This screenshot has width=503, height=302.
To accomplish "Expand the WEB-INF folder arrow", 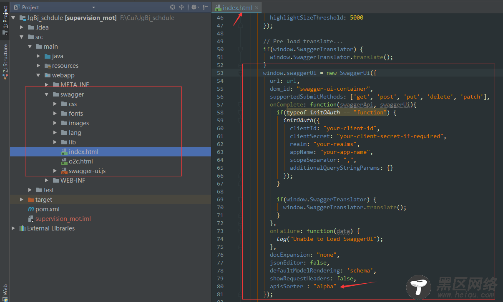I will [x=47, y=181].
